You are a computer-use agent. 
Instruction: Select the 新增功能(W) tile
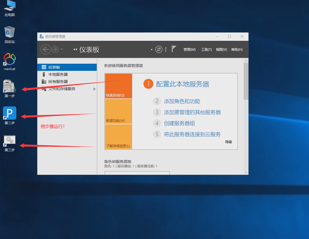[119, 112]
